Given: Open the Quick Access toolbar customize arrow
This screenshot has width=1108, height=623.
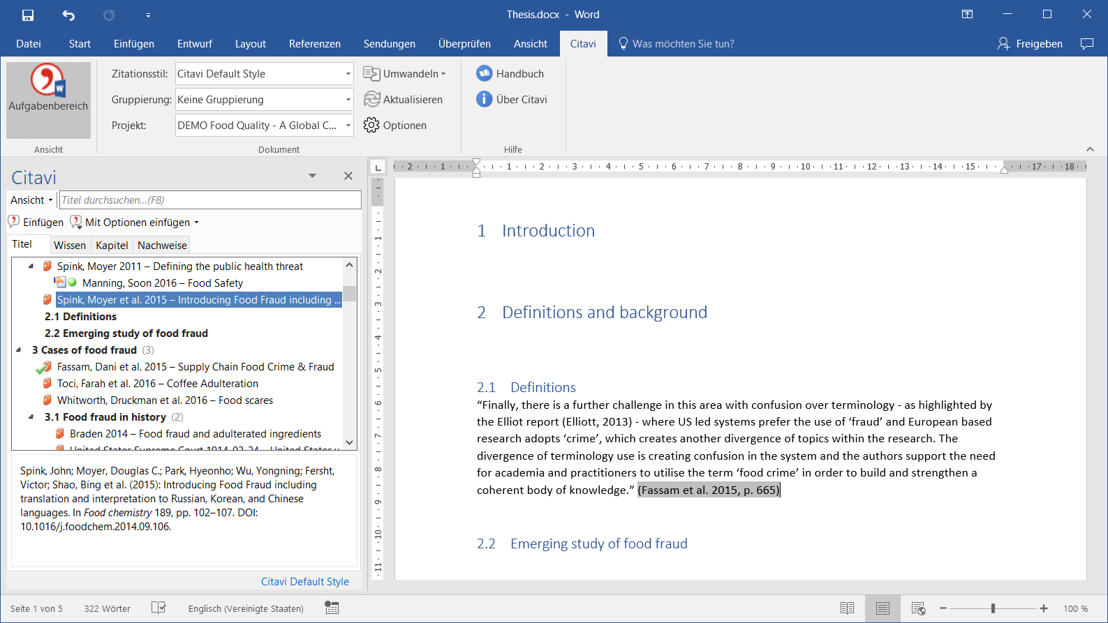Looking at the screenshot, I should coord(148,15).
